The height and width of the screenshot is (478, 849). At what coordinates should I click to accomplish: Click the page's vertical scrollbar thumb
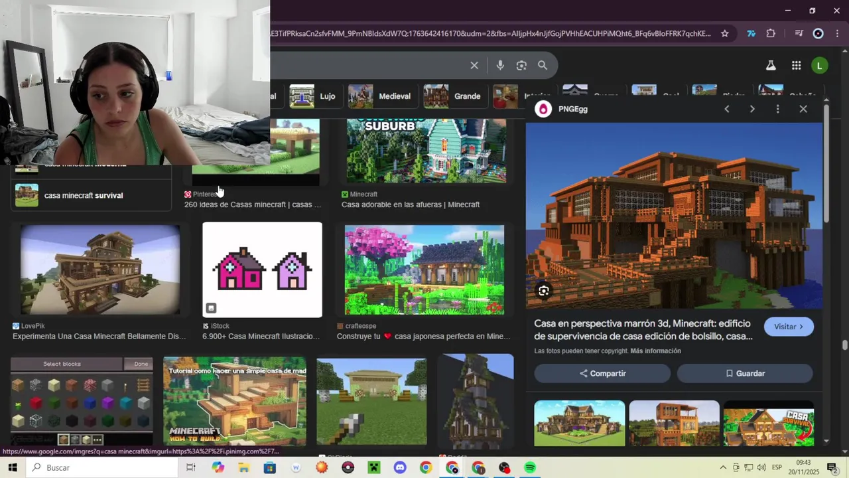click(844, 345)
